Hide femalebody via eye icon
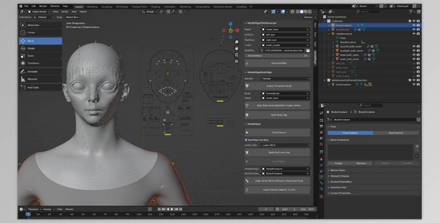The width and height of the screenshot is (440, 223). 413,30
